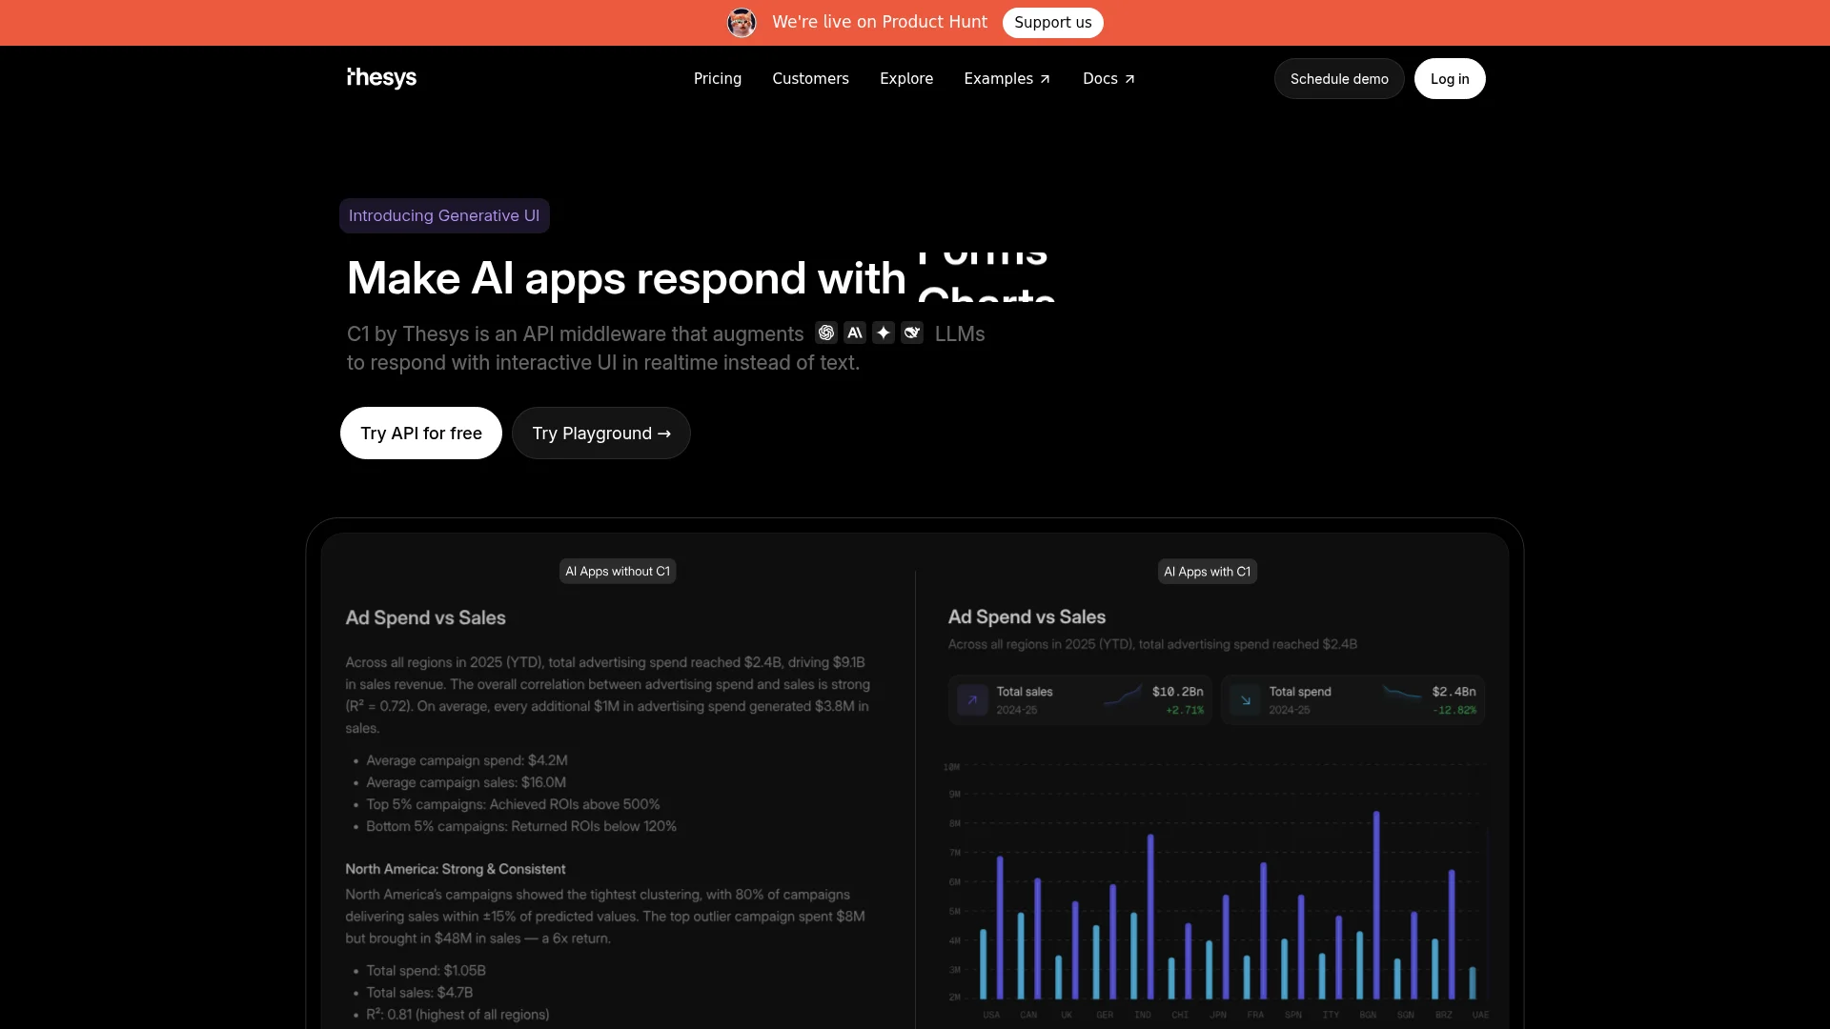This screenshot has height=1029, width=1830.
Task: Select Customers in the navigation
Action: click(810, 78)
